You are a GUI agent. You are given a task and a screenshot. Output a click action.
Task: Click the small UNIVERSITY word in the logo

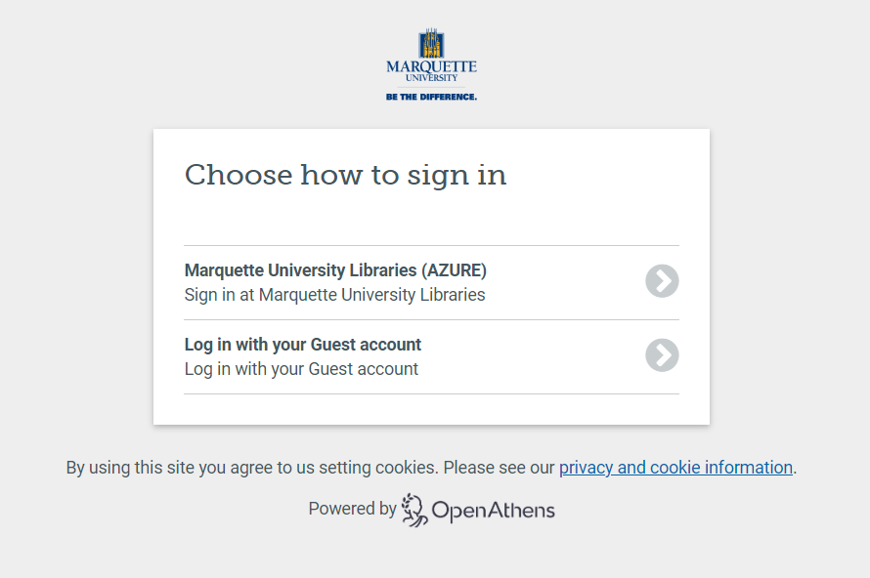click(x=431, y=78)
